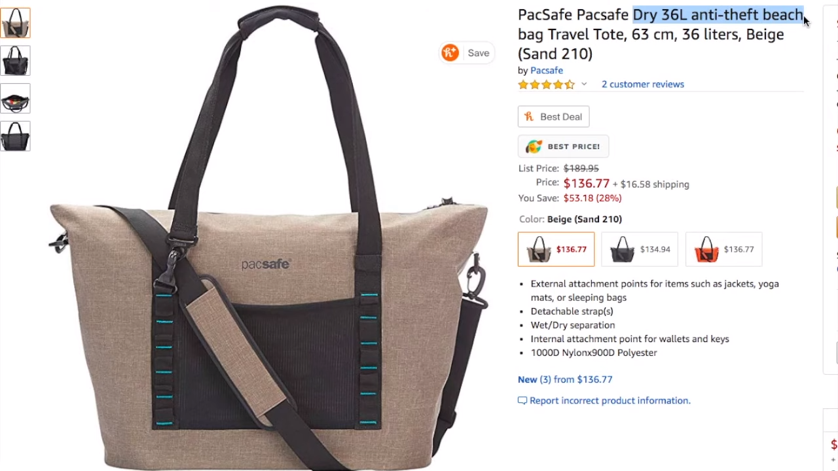Click the main pacsafe bag product image
The width and height of the screenshot is (838, 471).
[268, 239]
